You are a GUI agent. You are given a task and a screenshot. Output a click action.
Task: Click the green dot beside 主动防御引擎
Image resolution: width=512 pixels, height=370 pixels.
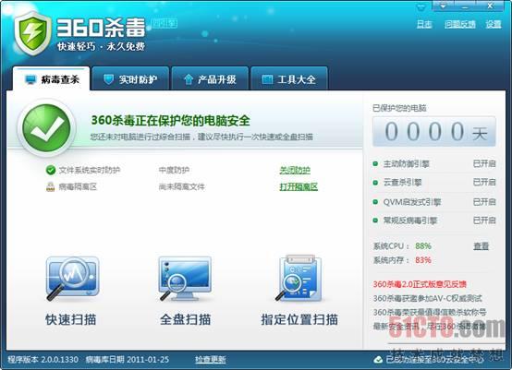[x=375, y=163]
